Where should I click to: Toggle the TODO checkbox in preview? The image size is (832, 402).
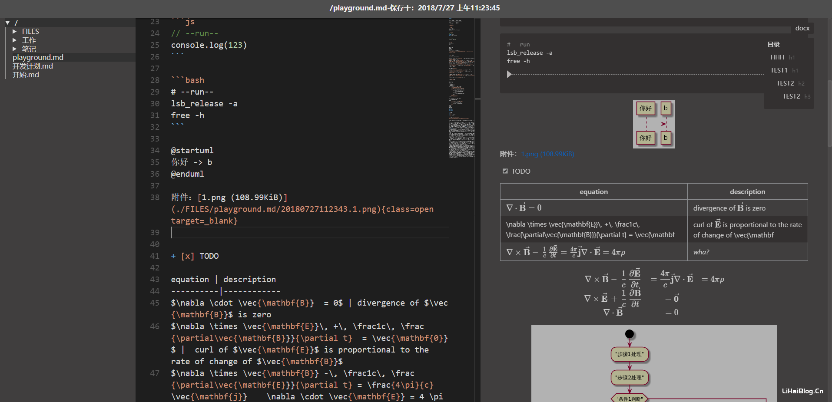(x=505, y=171)
